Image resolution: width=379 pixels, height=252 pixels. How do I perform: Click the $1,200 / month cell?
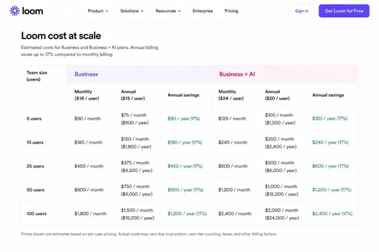click(x=234, y=190)
